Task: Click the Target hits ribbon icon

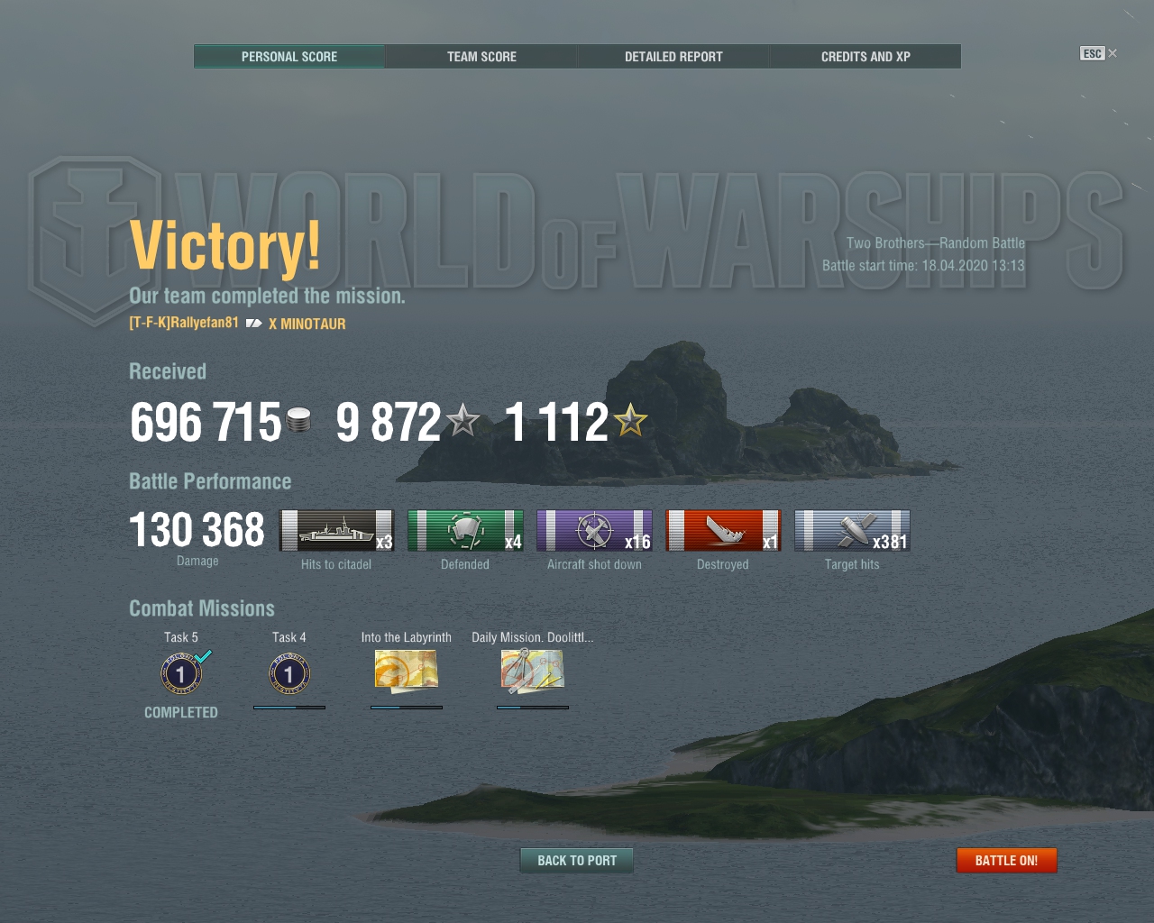Action: point(852,530)
